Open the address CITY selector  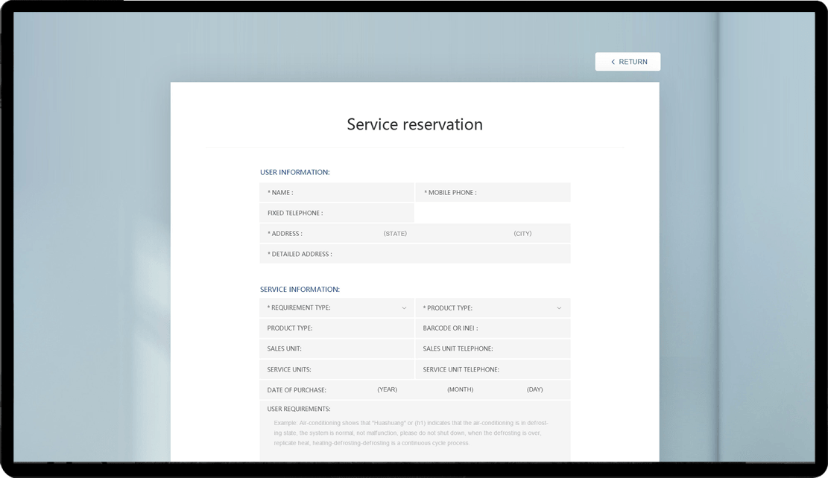tap(522, 234)
